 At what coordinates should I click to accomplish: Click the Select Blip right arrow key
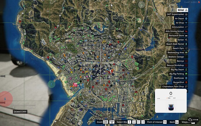[143, 122]
